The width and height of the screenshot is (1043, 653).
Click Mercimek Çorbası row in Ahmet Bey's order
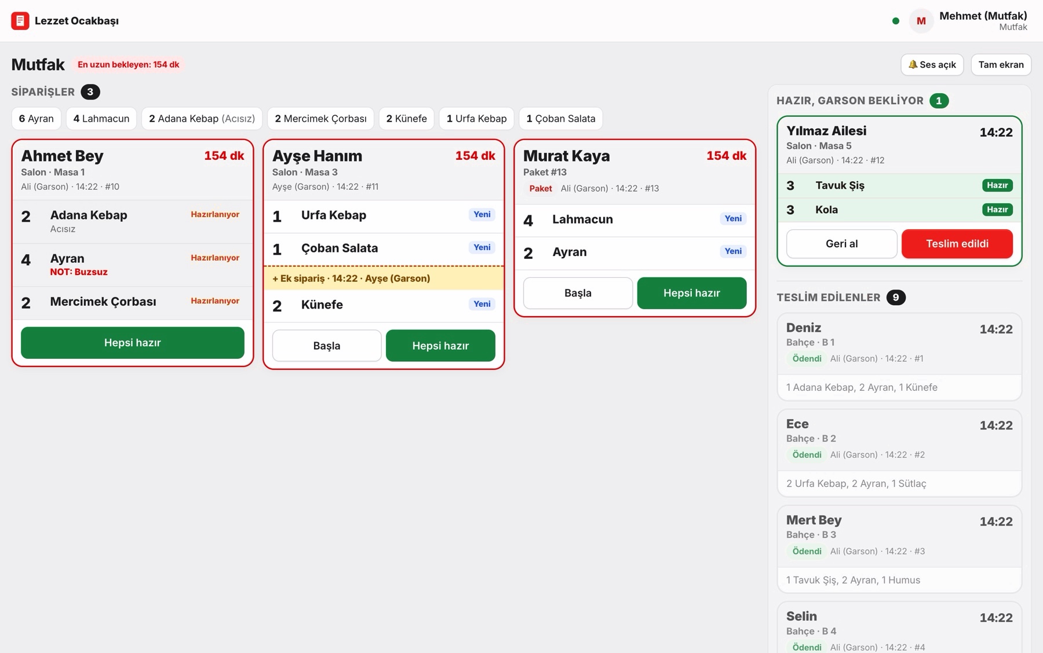[133, 303]
